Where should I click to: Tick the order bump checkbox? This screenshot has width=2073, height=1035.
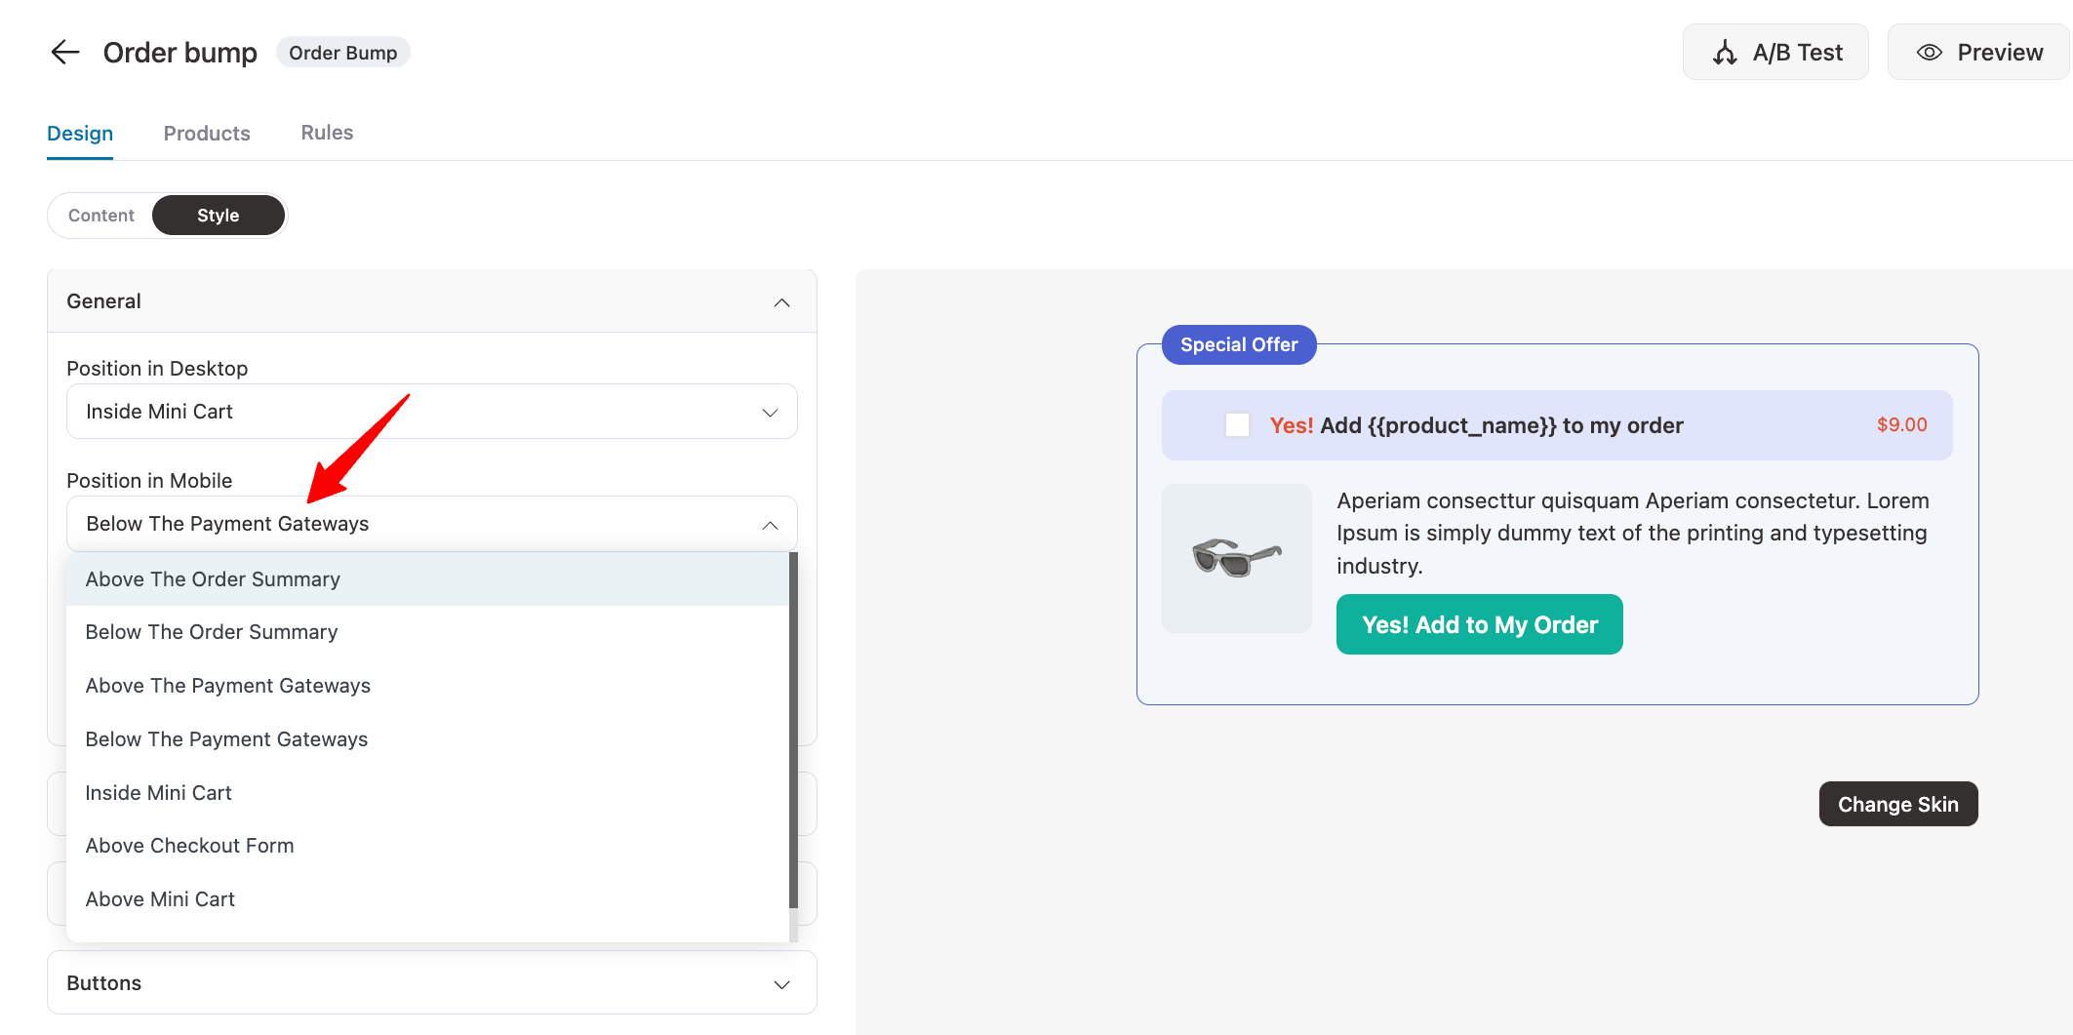pos(1237,425)
